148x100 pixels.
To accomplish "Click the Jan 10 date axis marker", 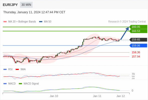I will [54, 96].
